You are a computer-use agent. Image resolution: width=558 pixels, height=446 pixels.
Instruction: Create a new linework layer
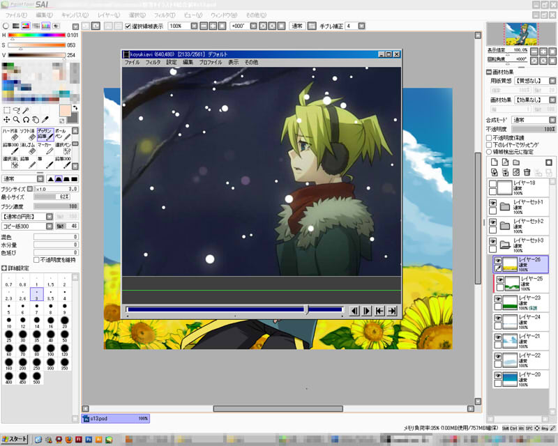(x=505, y=162)
